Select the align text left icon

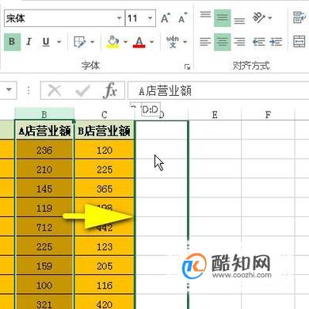(205, 42)
